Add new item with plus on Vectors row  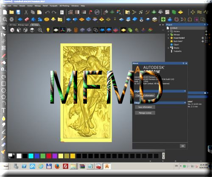[206, 31]
